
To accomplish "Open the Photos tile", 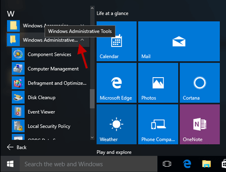I will coord(158,83).
